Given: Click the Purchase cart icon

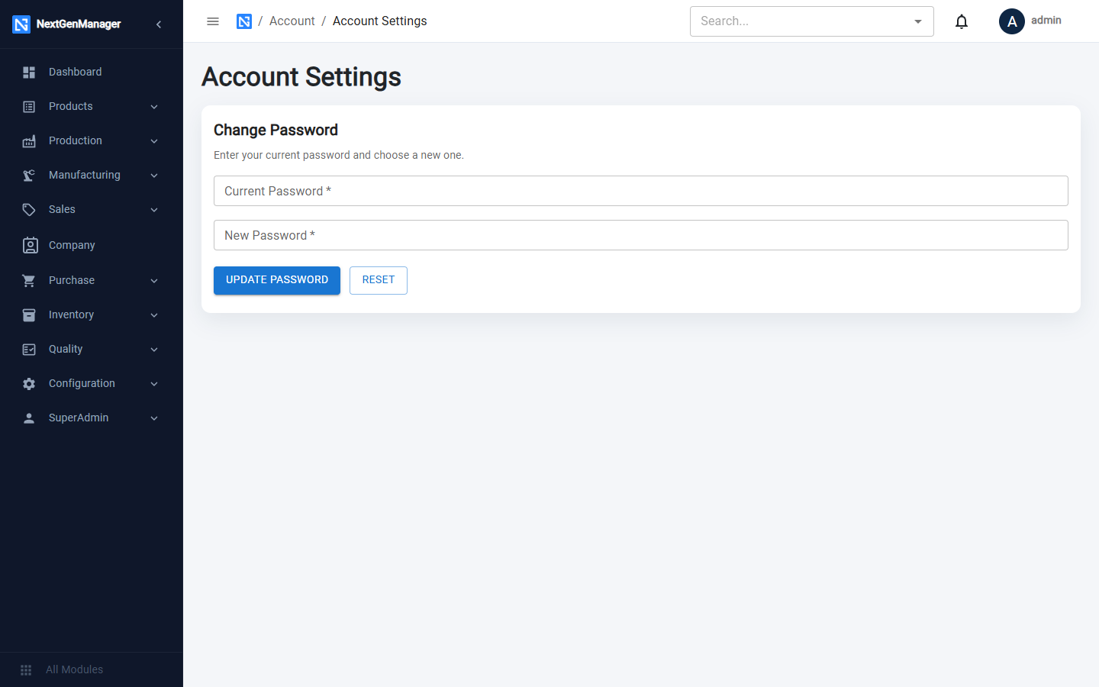Looking at the screenshot, I should pos(29,281).
